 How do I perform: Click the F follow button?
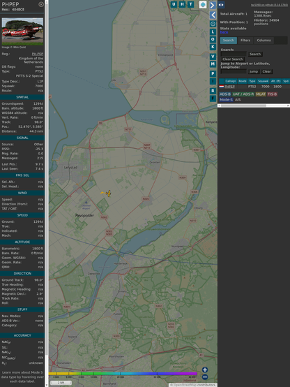[213, 98]
